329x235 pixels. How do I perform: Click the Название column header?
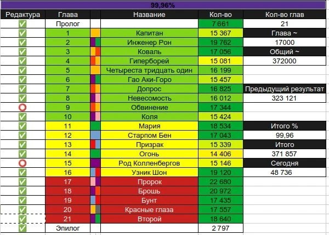[x=149, y=14]
